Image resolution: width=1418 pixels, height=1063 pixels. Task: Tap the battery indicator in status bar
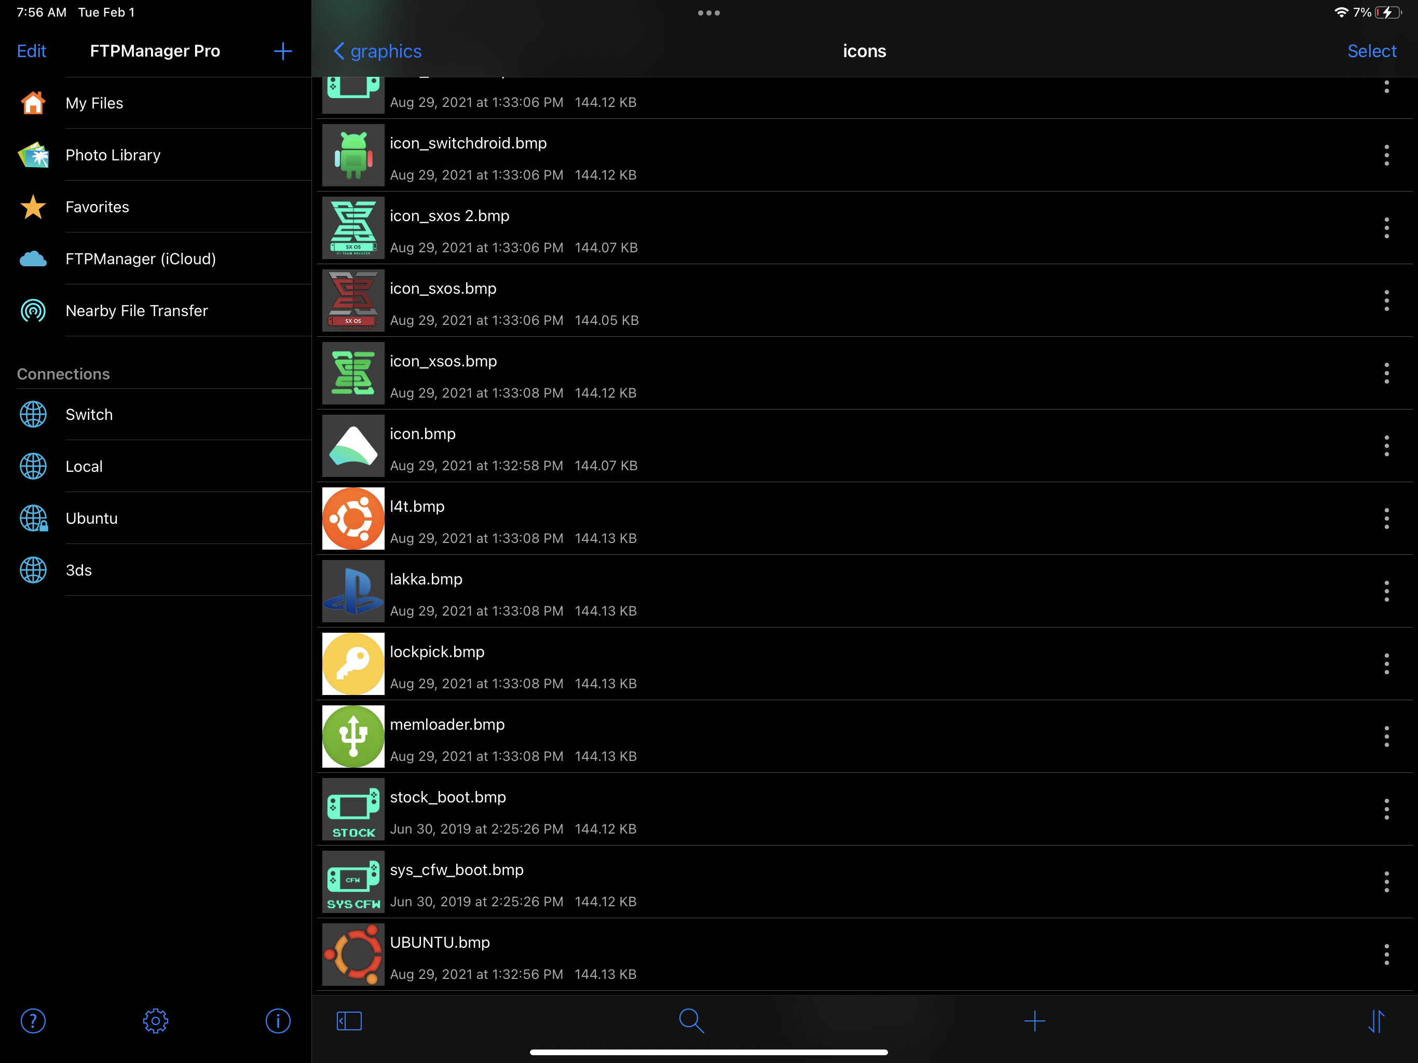[x=1388, y=12]
